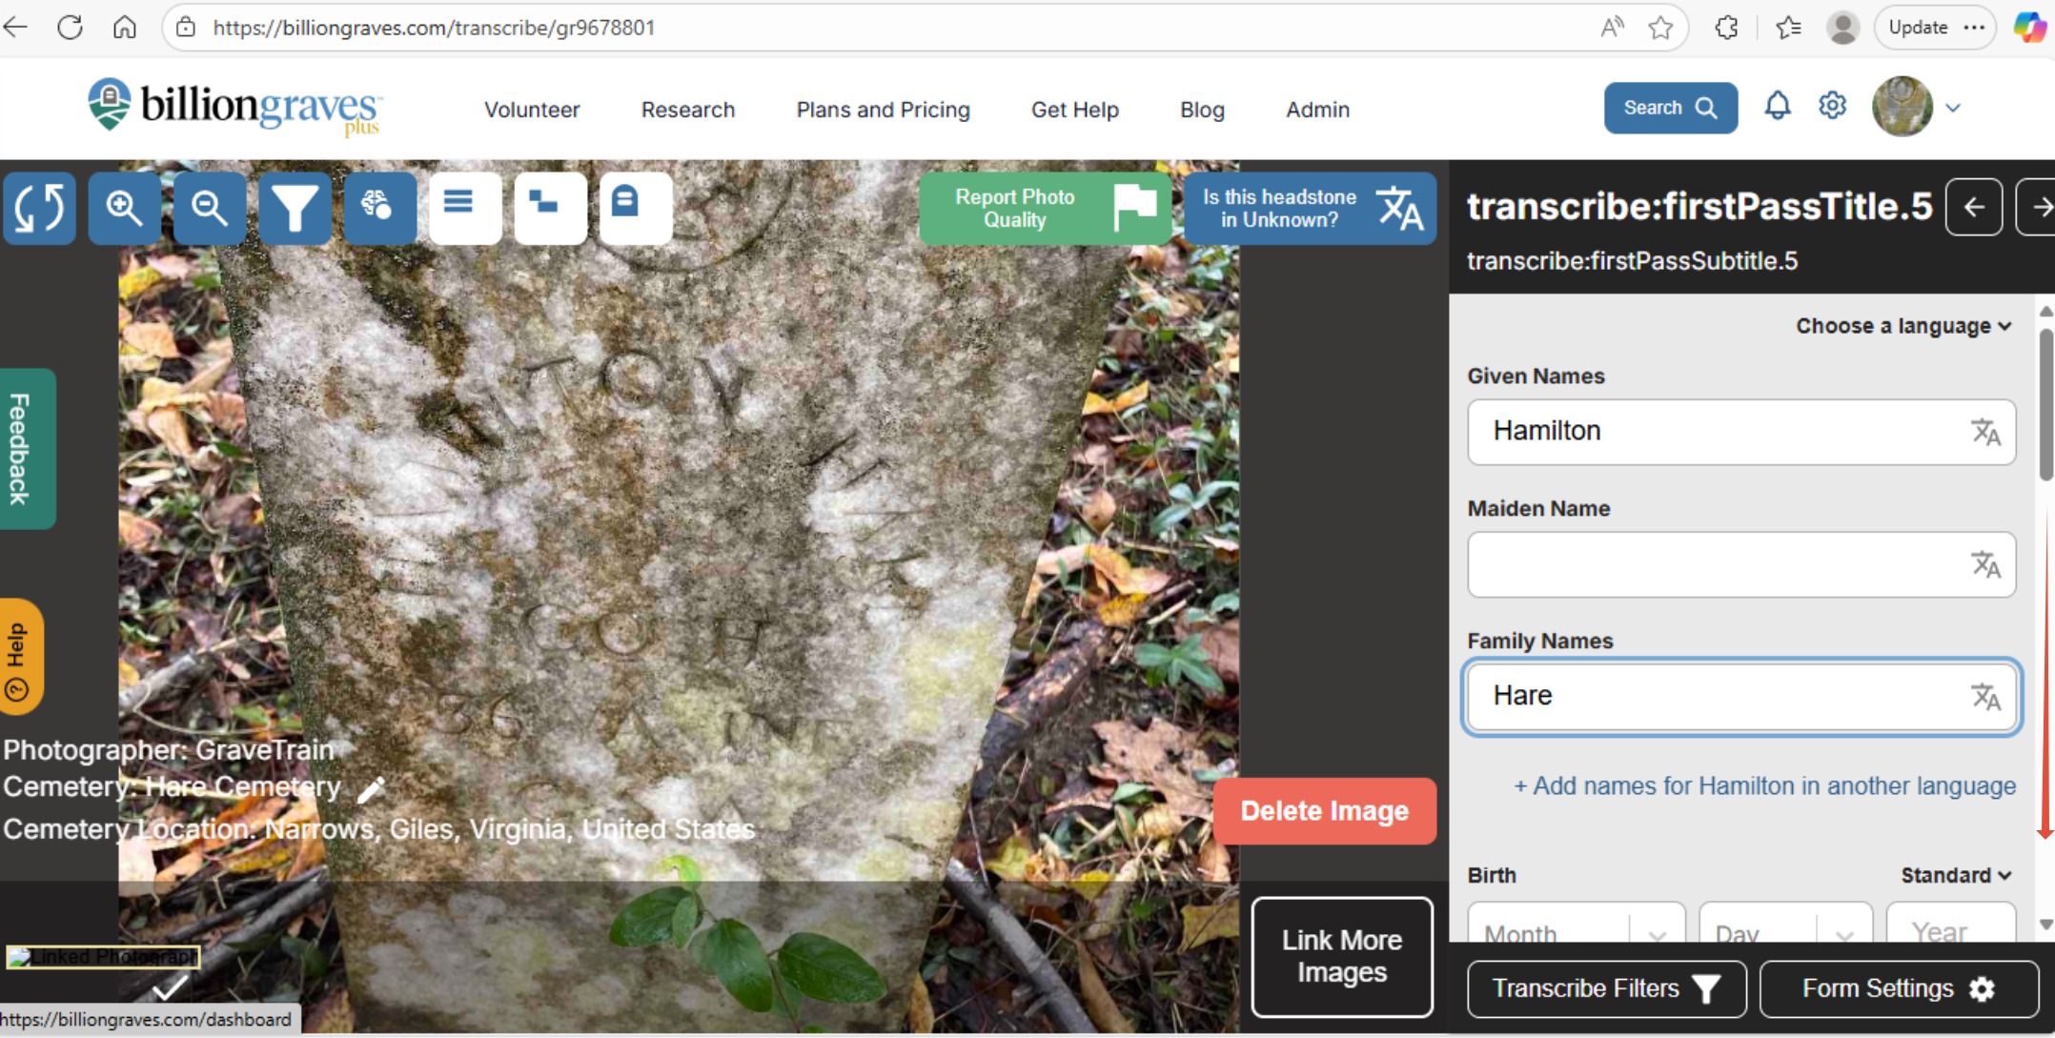Click the red Delete Image button
The width and height of the screenshot is (2055, 1038).
click(1324, 811)
